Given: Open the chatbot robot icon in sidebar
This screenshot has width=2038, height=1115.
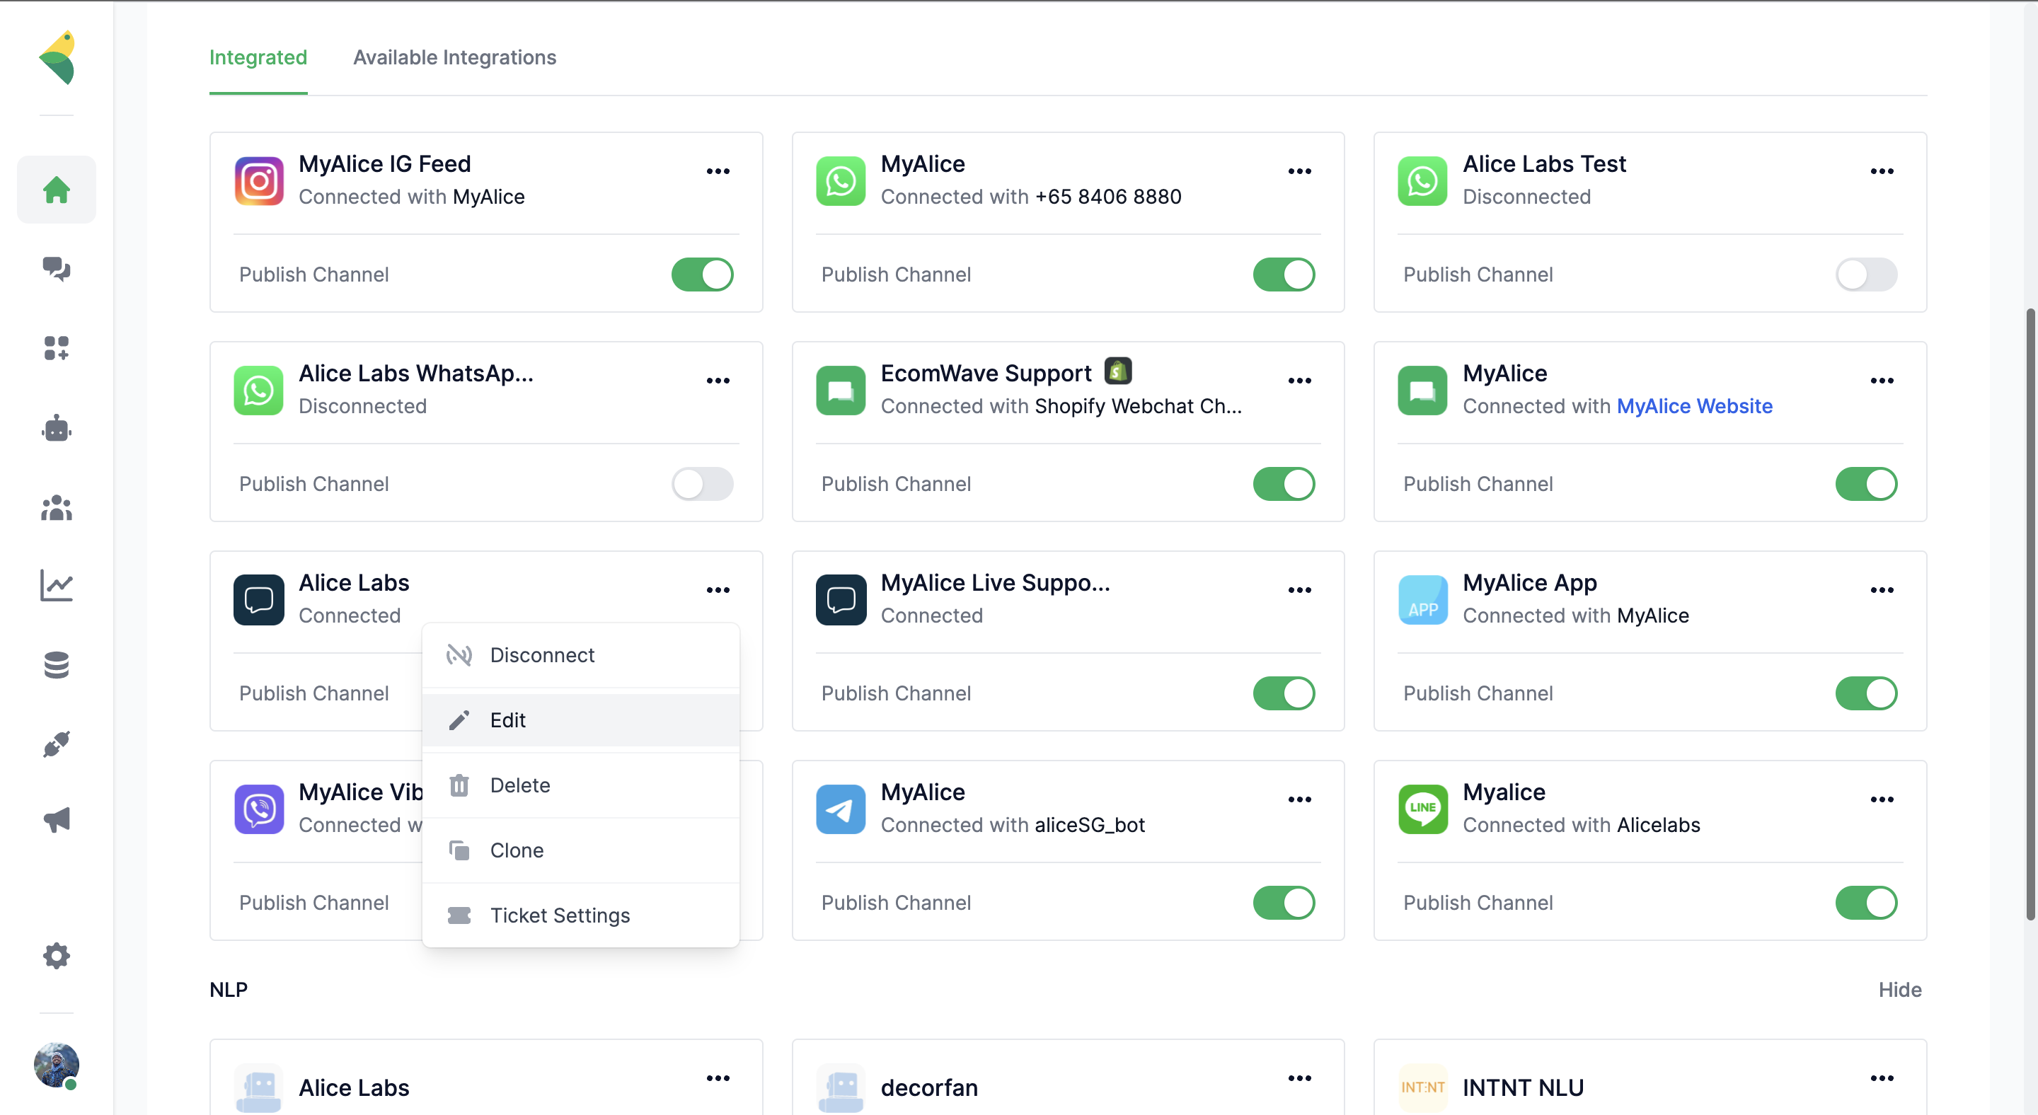Looking at the screenshot, I should [x=56, y=428].
